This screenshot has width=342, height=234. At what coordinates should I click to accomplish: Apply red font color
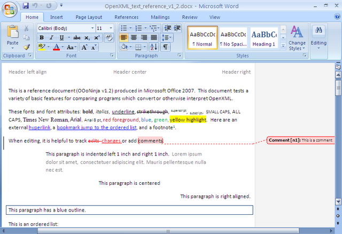[56, 47]
